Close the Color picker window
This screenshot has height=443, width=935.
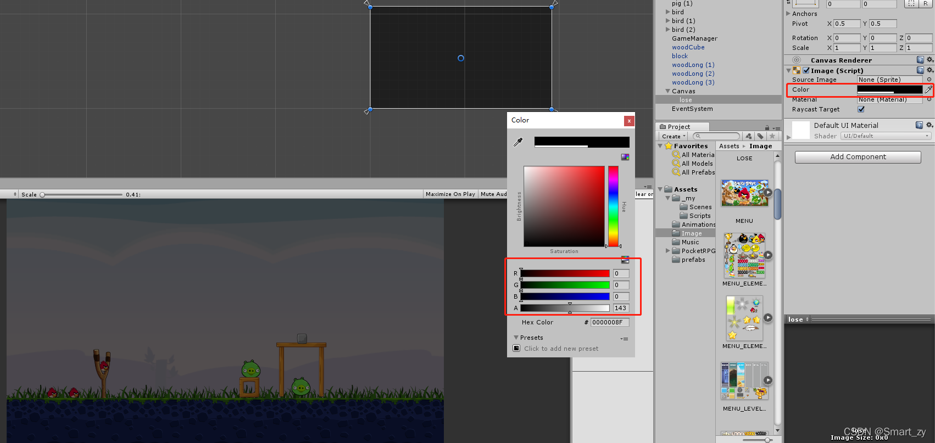pyautogui.click(x=629, y=121)
